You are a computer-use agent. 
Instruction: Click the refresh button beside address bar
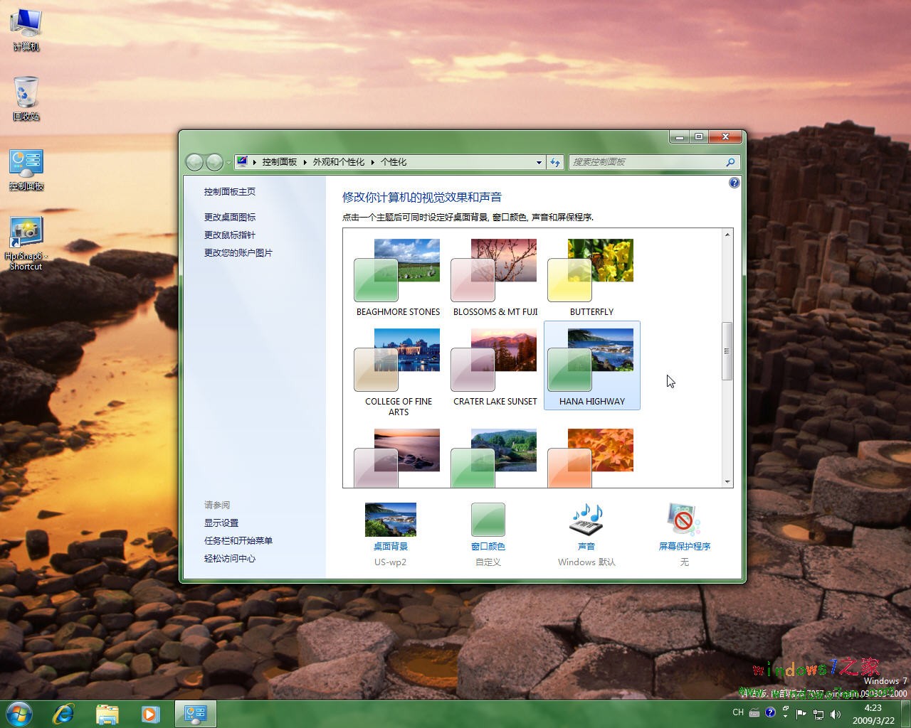click(x=555, y=162)
